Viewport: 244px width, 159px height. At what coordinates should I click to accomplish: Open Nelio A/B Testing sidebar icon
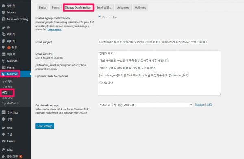click(x=3, y=19)
